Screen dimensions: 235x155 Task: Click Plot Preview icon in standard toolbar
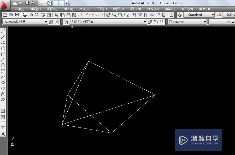(x=31, y=15)
